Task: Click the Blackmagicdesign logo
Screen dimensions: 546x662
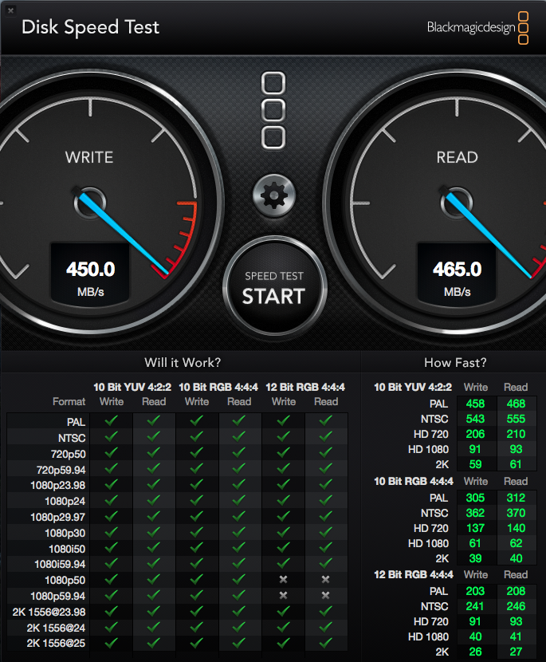Action: 477,28
